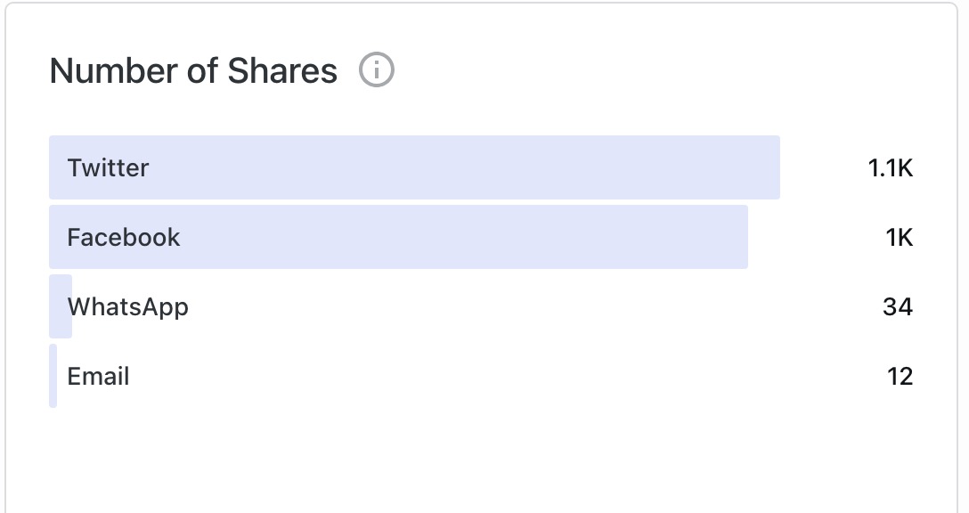Click the middle of Twitter's shaded bar

(x=414, y=167)
